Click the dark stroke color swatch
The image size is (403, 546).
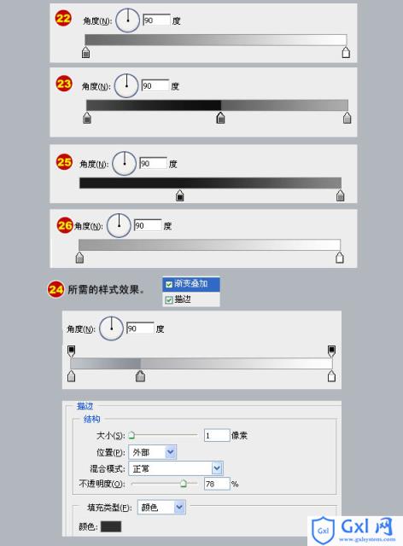click(x=111, y=526)
